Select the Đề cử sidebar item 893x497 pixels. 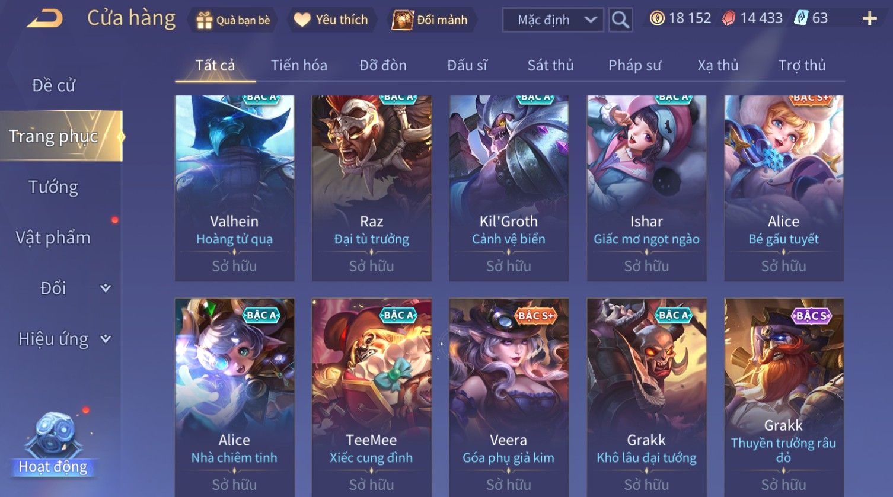(x=53, y=85)
